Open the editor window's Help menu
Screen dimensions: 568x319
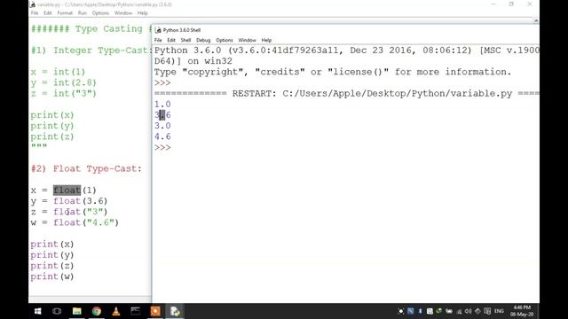coord(142,13)
